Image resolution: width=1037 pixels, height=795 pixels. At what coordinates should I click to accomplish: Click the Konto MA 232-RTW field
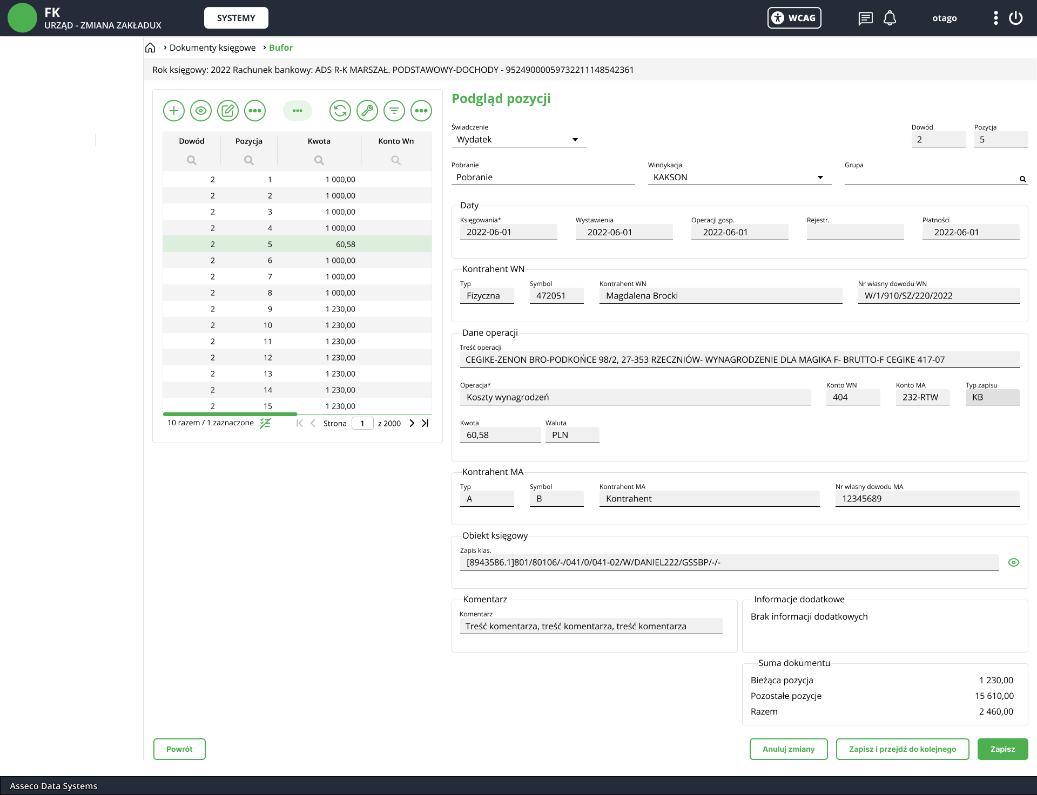[x=922, y=397]
